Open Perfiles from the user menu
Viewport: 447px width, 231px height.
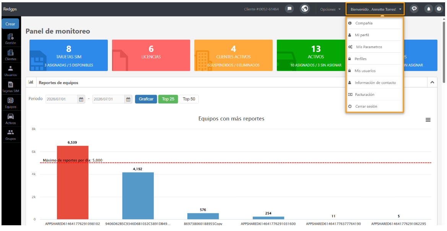[x=375, y=59]
